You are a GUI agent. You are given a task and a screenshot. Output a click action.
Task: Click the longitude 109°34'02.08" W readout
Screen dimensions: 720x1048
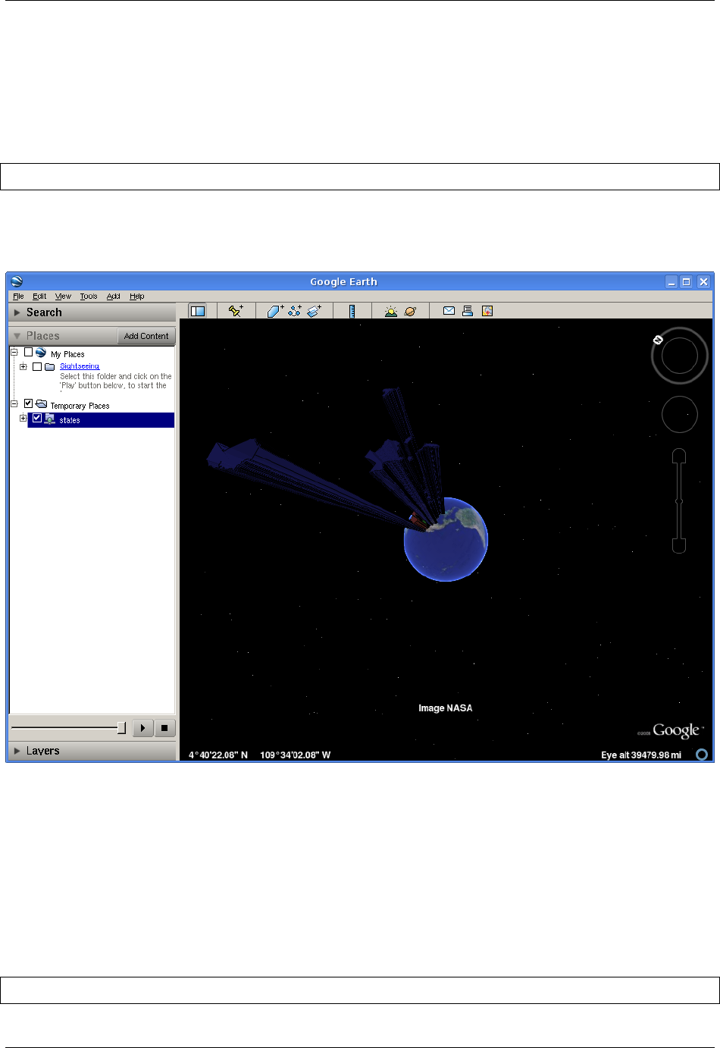click(296, 755)
